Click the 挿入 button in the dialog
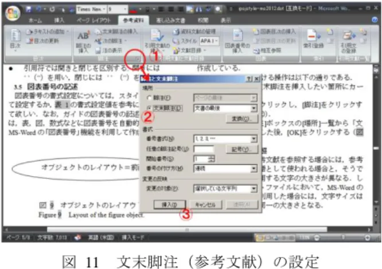382x269 pixels. [x=170, y=205]
